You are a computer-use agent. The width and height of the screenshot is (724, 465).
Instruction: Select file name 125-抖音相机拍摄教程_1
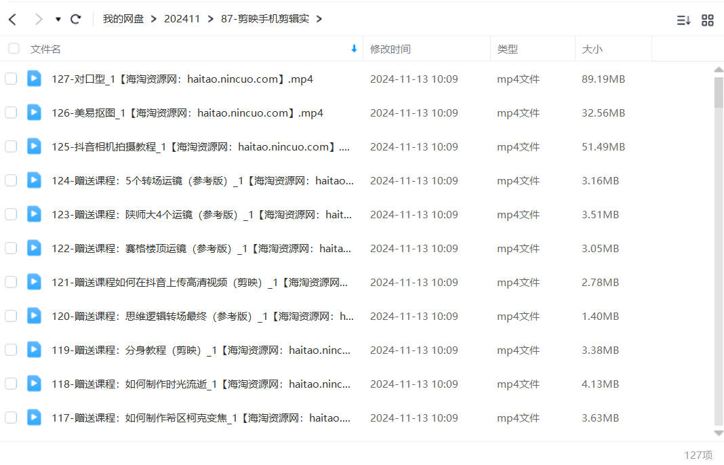(x=201, y=147)
